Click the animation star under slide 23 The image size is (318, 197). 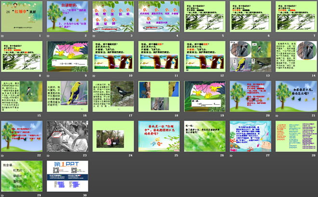pos(48,156)
